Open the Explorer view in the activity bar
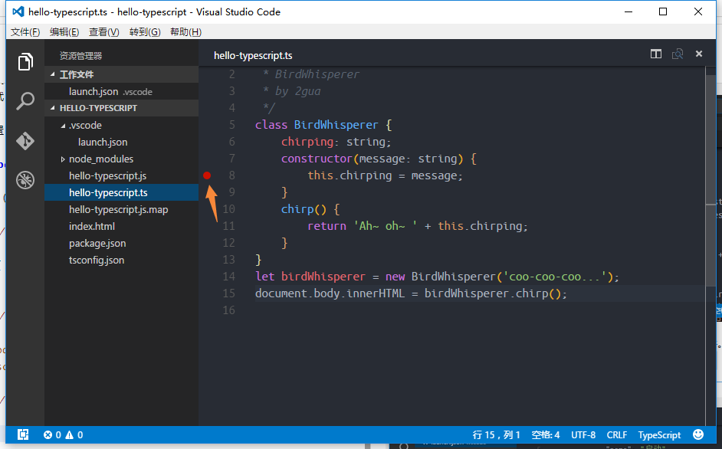Image resolution: width=722 pixels, height=449 pixels. click(x=25, y=61)
